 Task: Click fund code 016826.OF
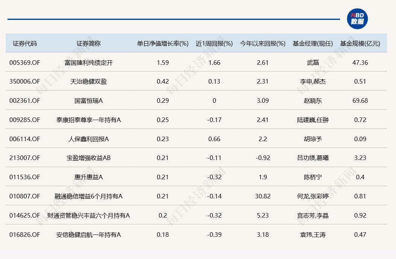24,235
